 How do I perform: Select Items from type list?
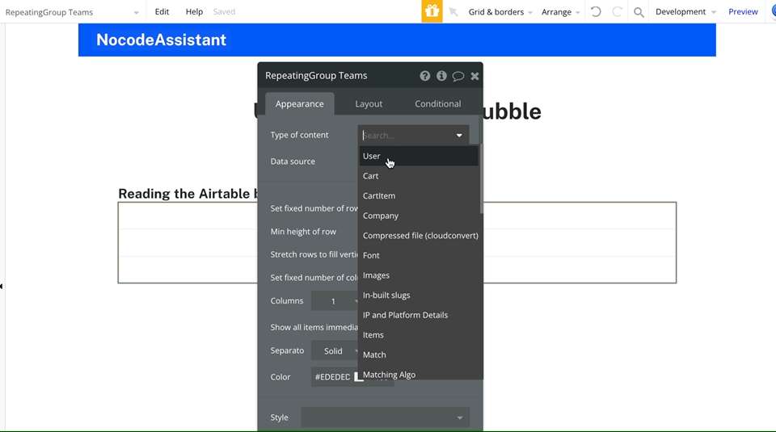click(419, 334)
